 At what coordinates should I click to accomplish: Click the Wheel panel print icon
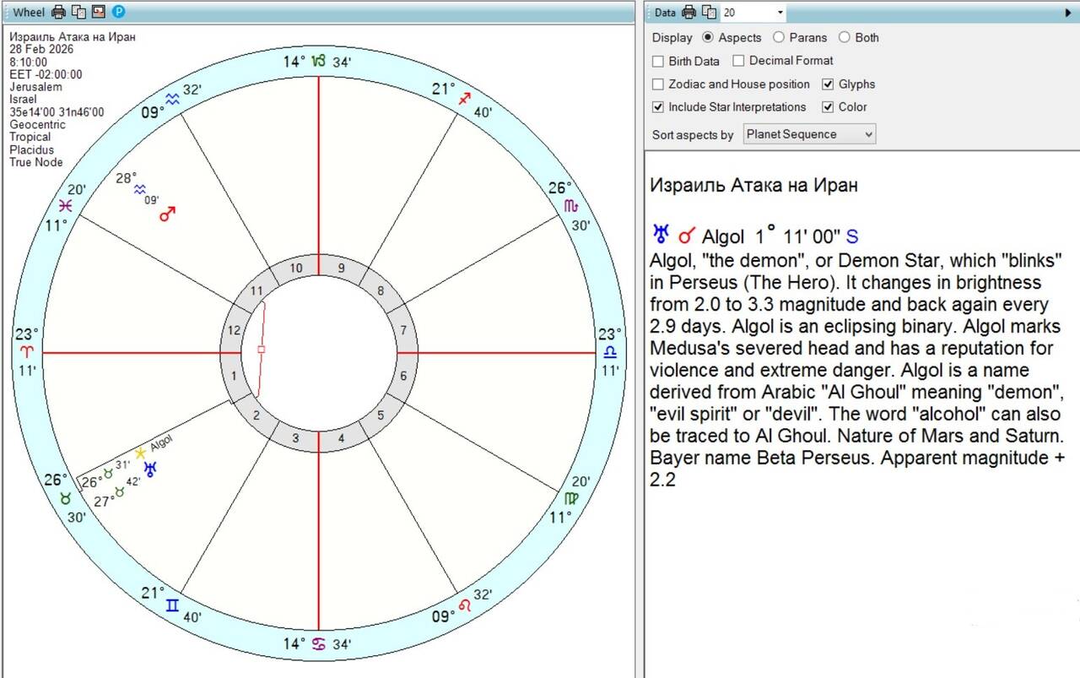(x=58, y=12)
